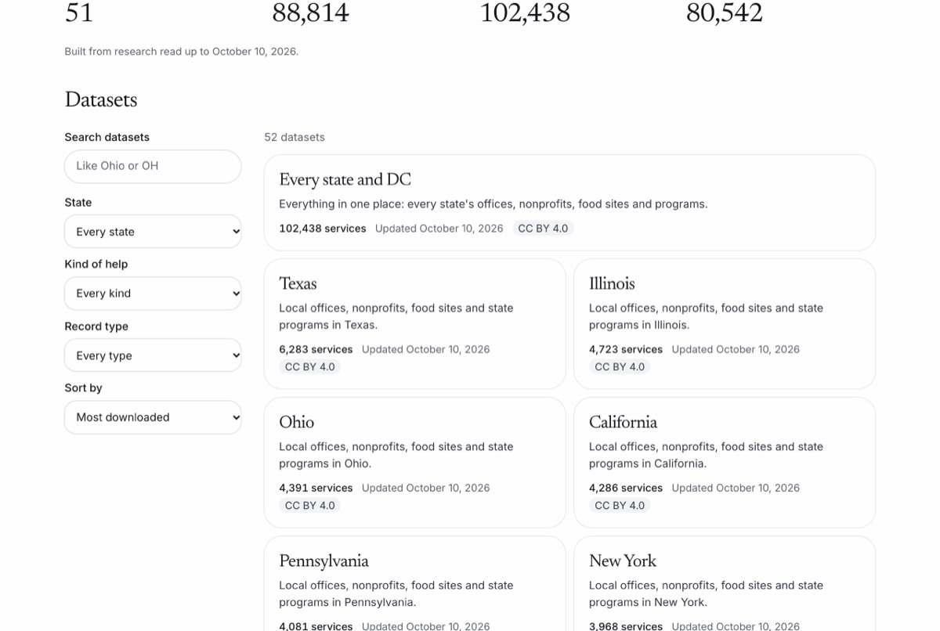Click 'Everything in one place' description
940x631 pixels.
(x=493, y=204)
